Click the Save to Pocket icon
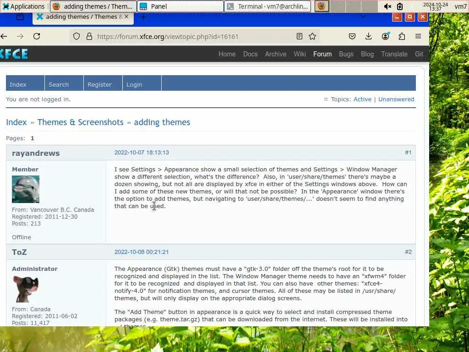This screenshot has width=469, height=352. (x=352, y=37)
